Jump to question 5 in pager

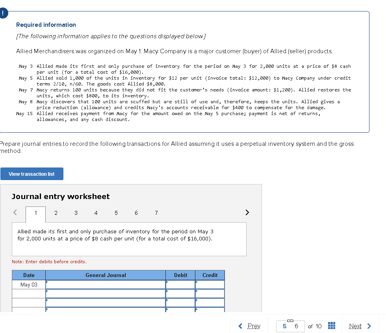point(284,326)
